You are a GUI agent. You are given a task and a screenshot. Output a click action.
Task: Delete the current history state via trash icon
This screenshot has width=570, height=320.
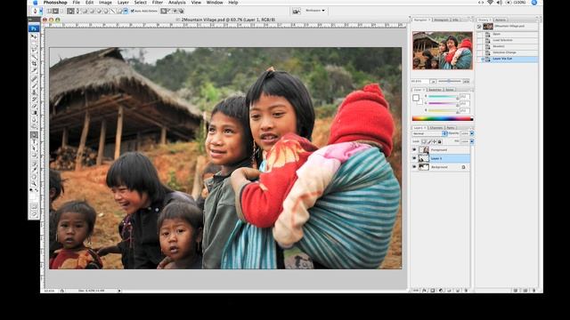pyautogui.click(x=533, y=291)
